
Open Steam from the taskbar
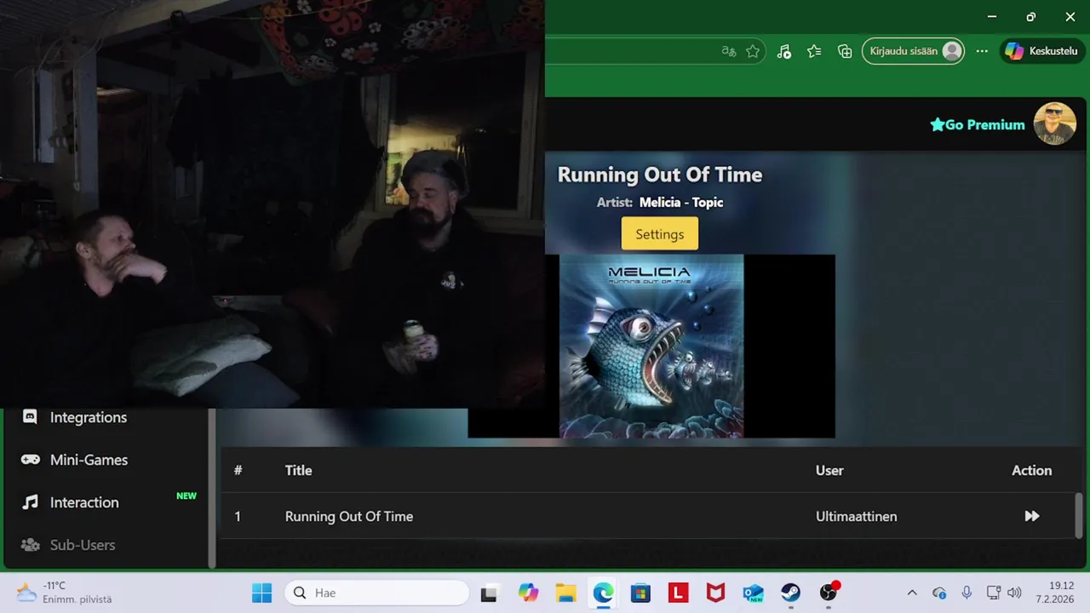pos(790,593)
